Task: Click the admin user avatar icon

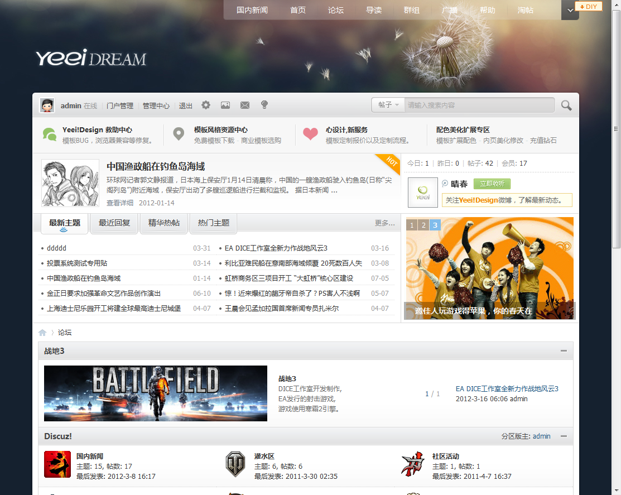Action: click(47, 105)
